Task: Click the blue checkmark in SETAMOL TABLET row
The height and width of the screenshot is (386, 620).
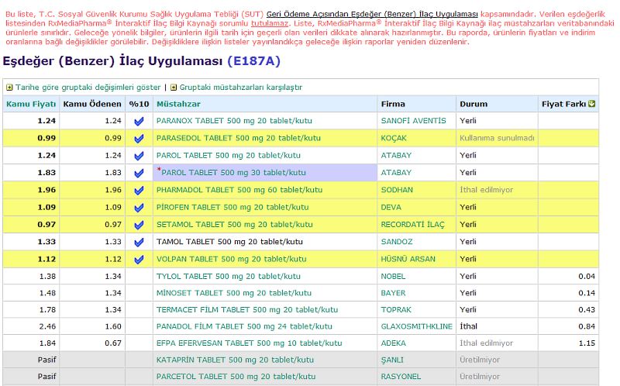Action: [x=139, y=225]
